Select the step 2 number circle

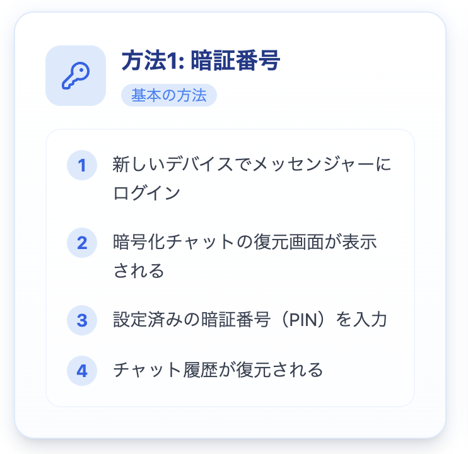(x=82, y=243)
